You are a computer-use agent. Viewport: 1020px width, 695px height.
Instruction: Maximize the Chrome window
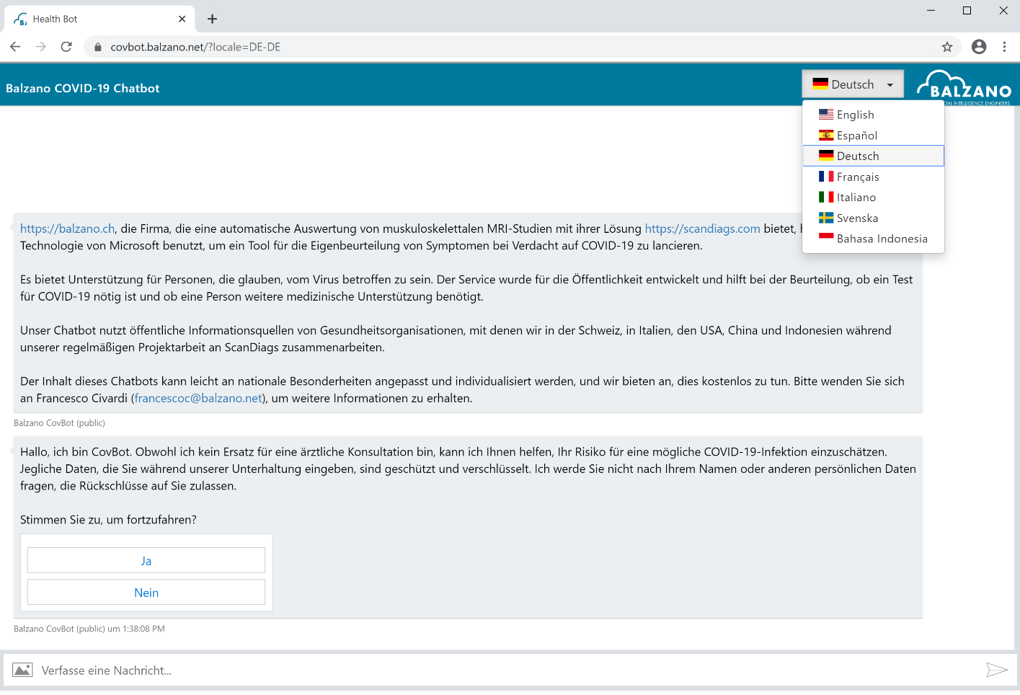967,10
